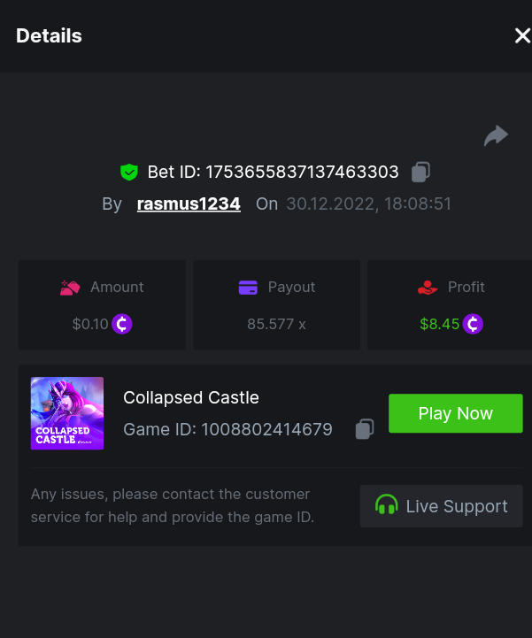
Task: Click the bet date and time text
Action: pyautogui.click(x=368, y=204)
